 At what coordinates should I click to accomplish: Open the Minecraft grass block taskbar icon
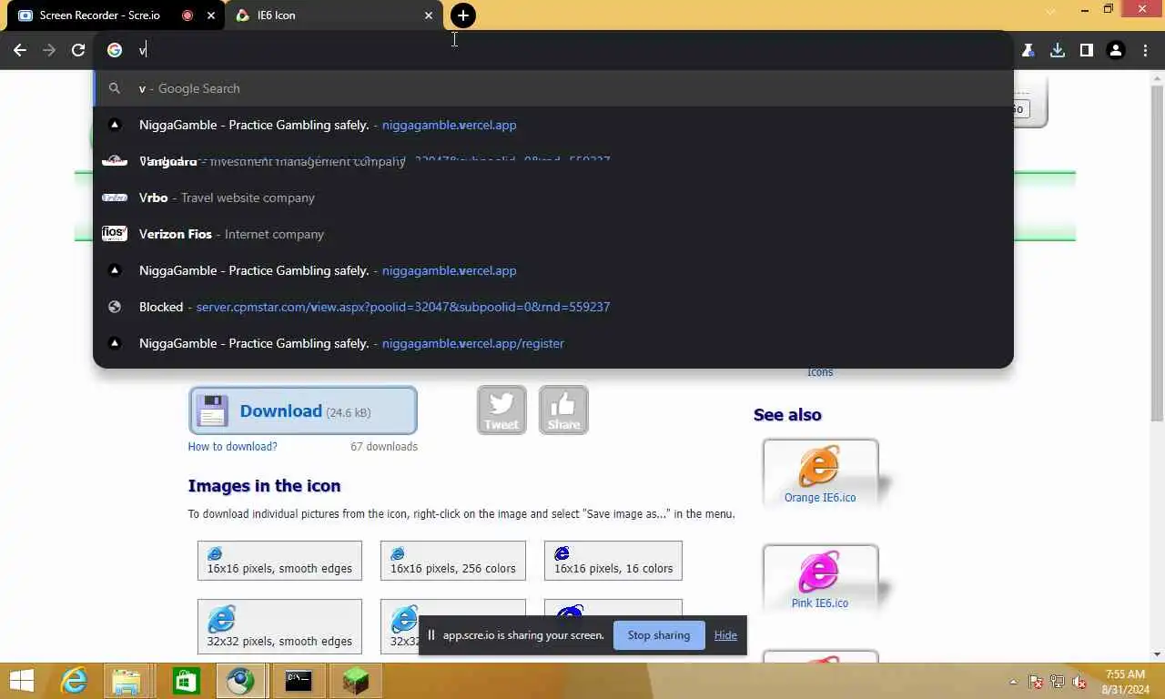(355, 681)
